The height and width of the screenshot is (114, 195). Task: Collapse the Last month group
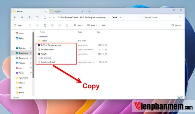pos(37,37)
